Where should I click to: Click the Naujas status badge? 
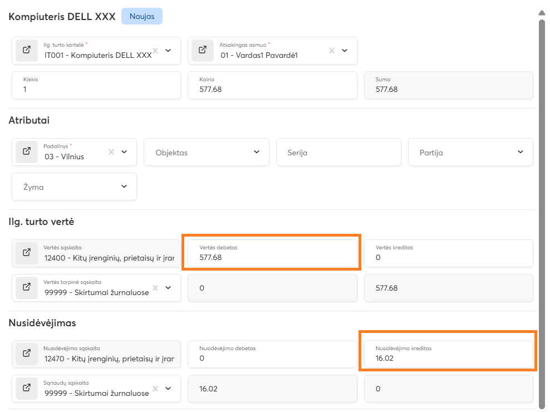[x=142, y=17]
